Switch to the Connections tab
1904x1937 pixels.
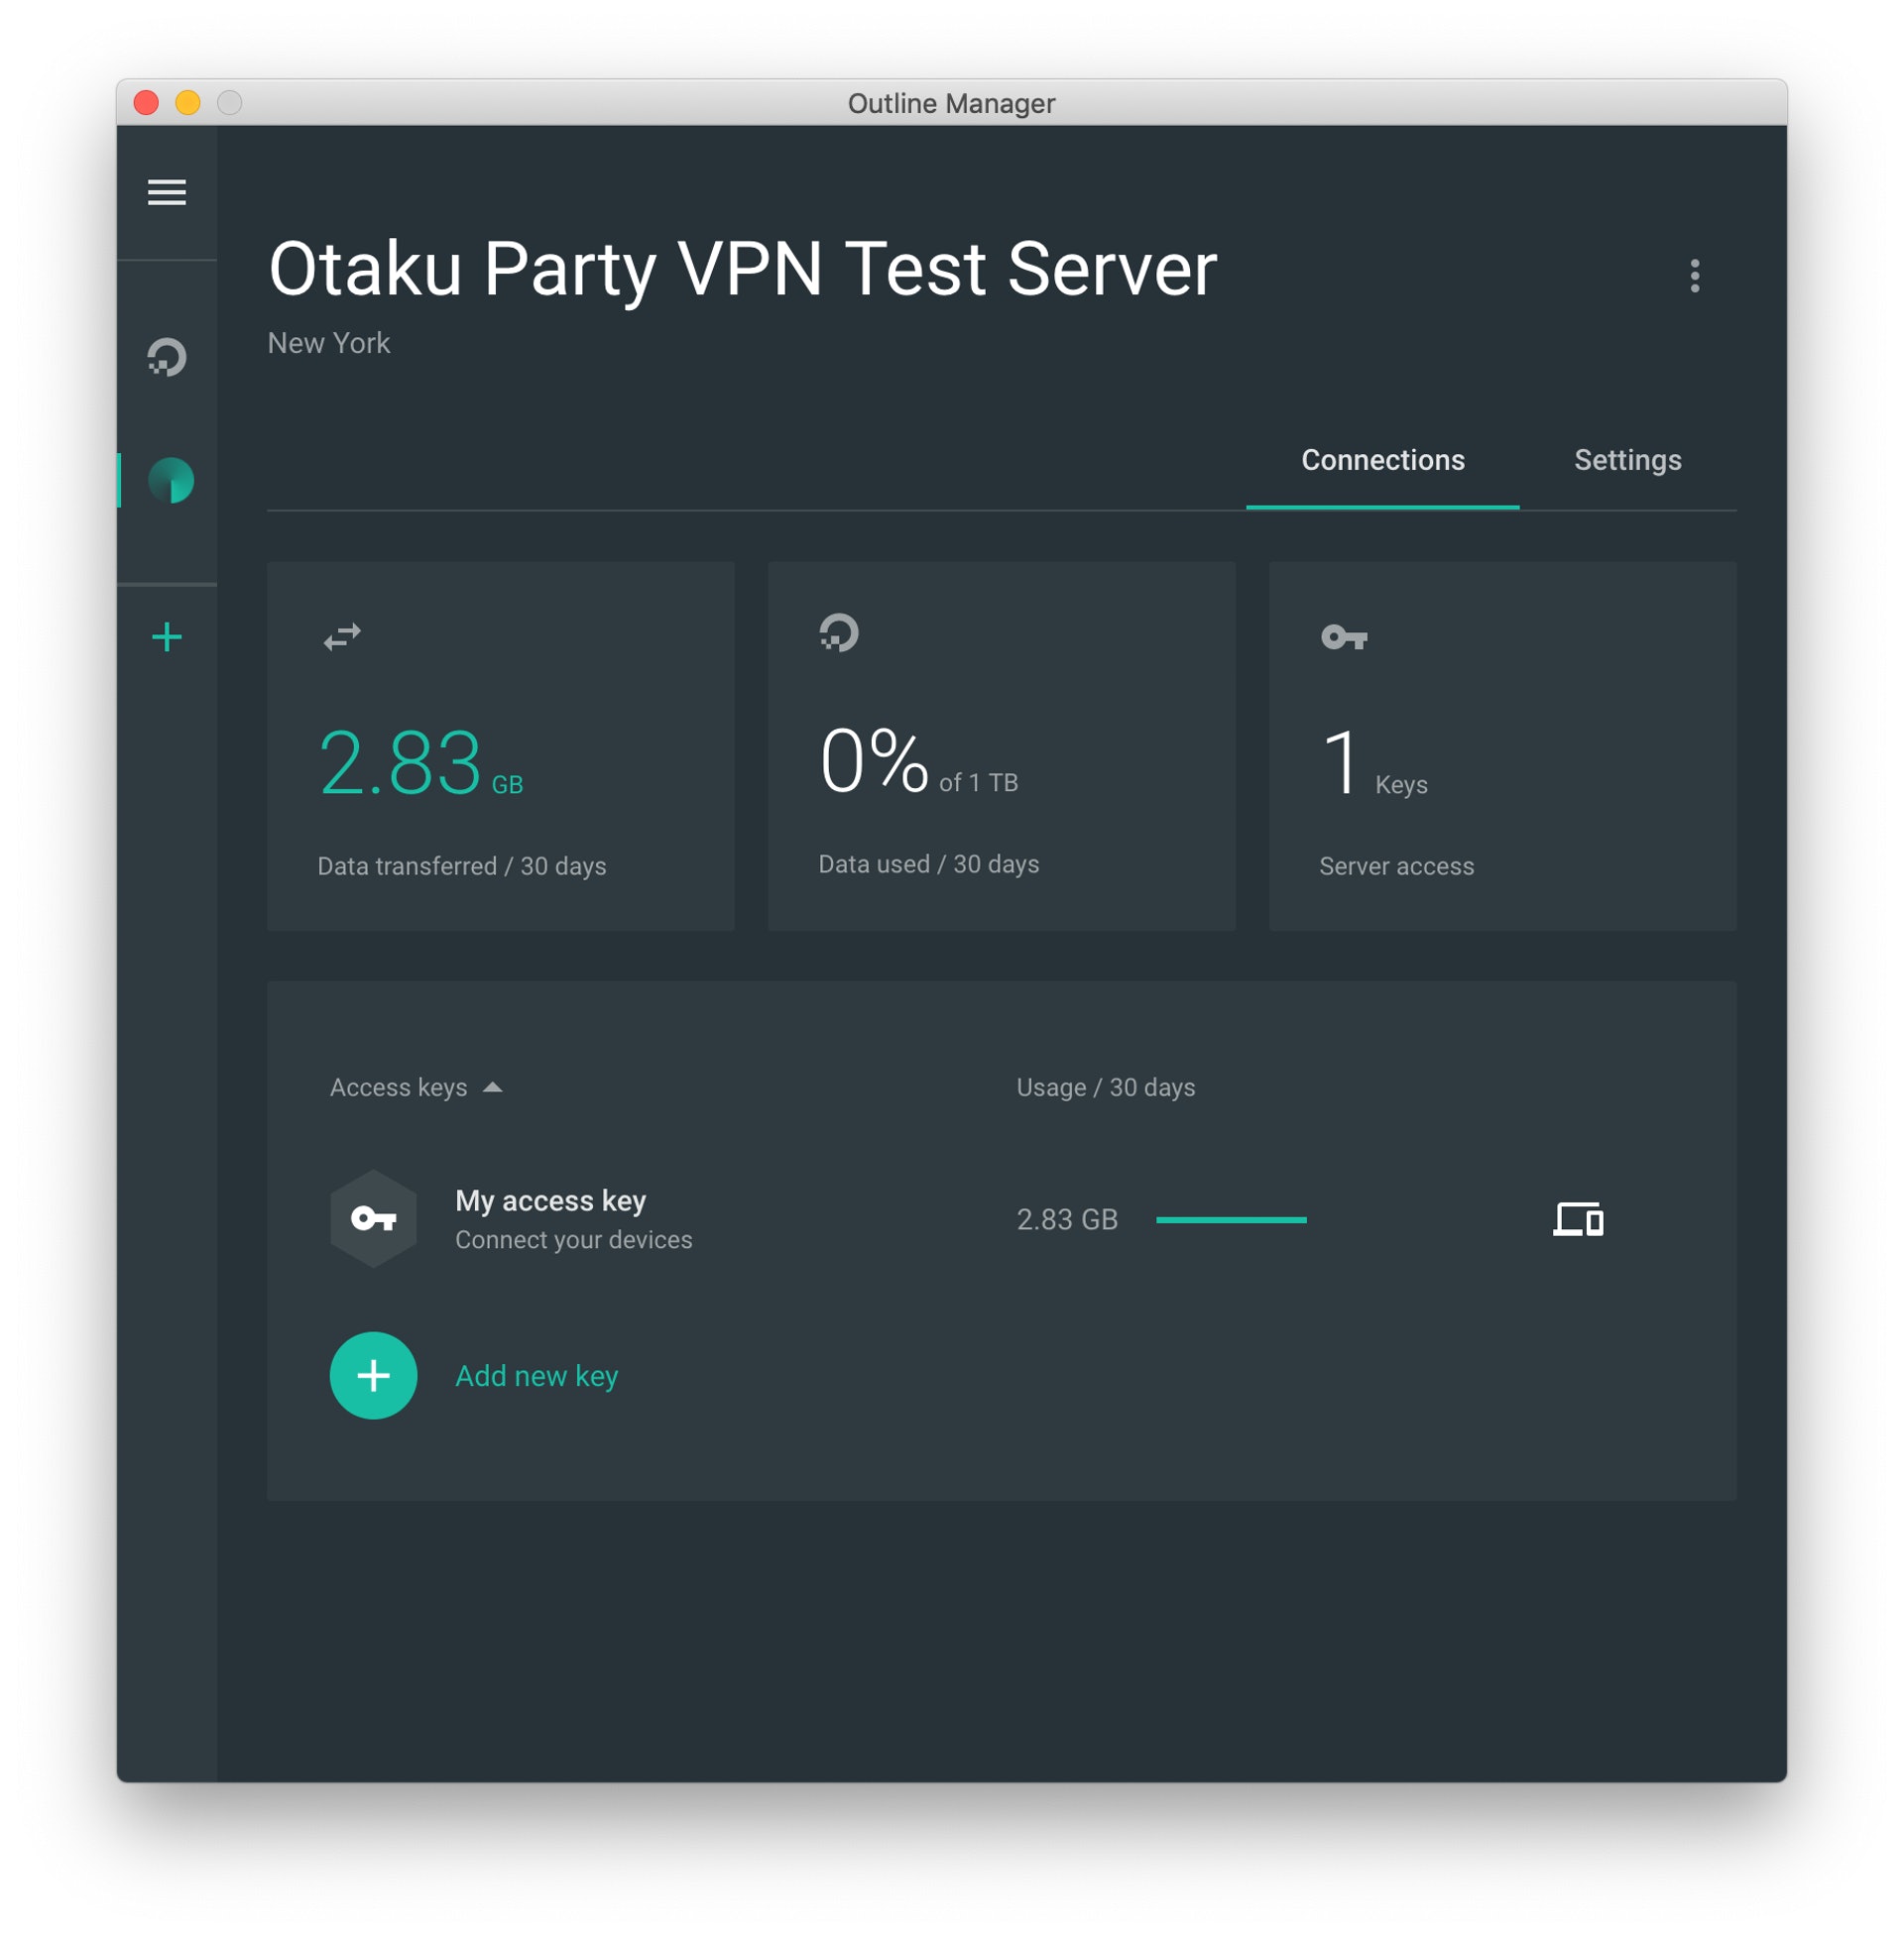click(x=1382, y=460)
